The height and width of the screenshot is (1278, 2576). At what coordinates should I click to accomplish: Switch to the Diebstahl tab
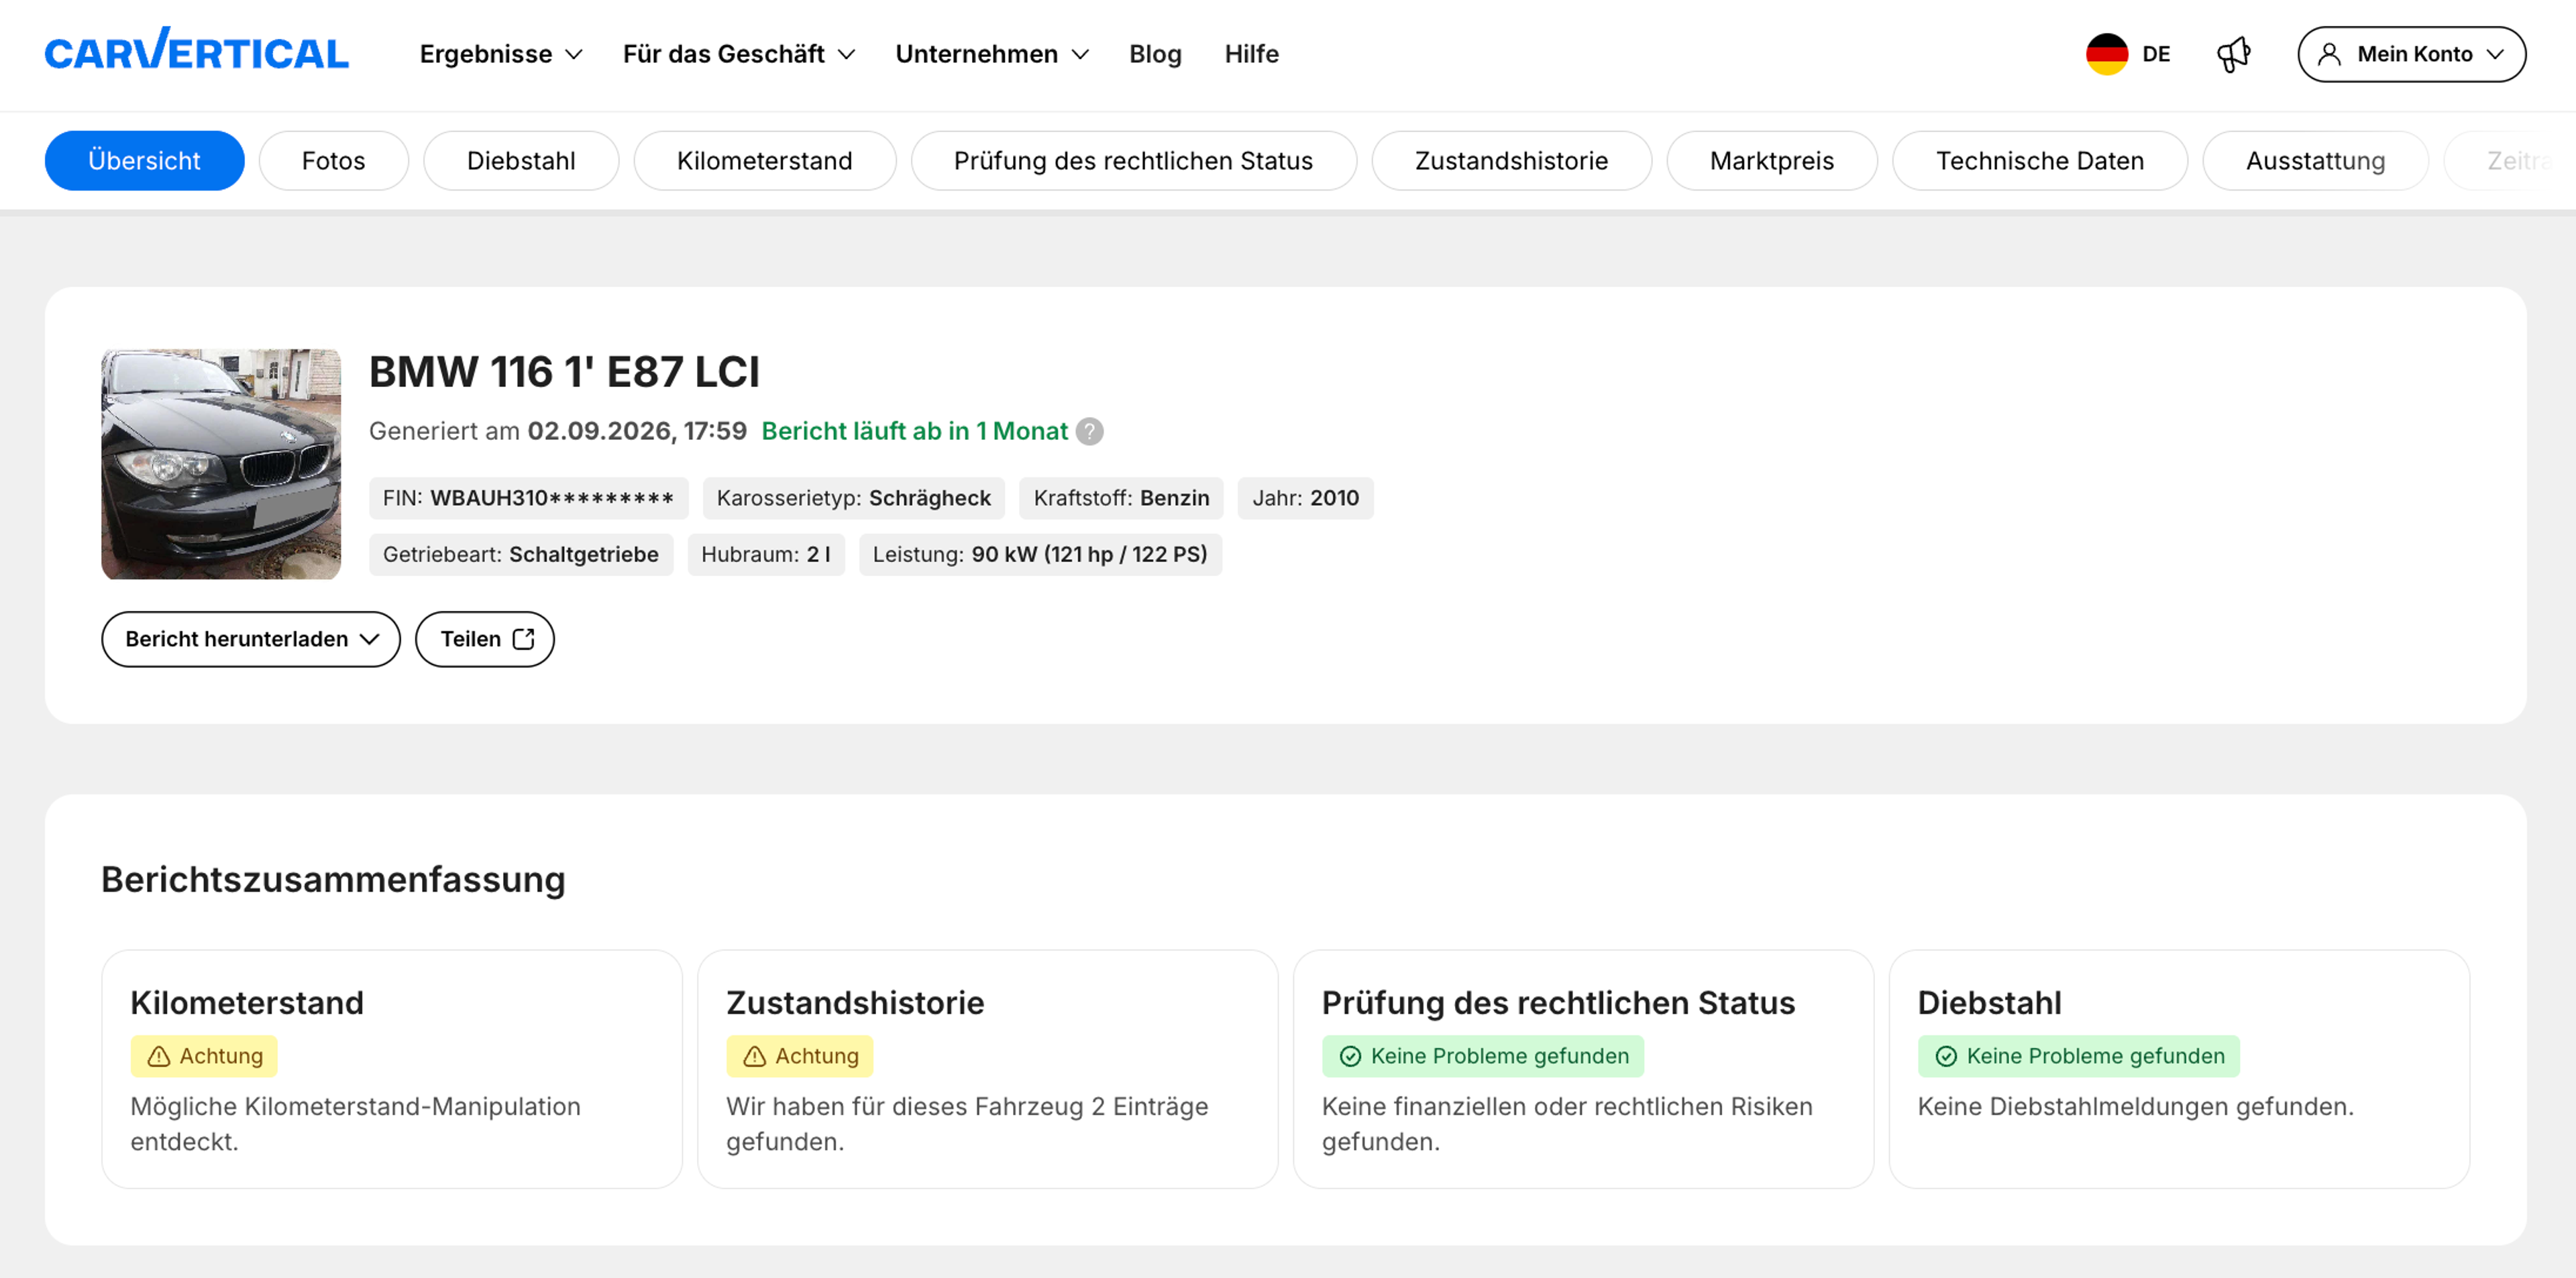pos(521,160)
